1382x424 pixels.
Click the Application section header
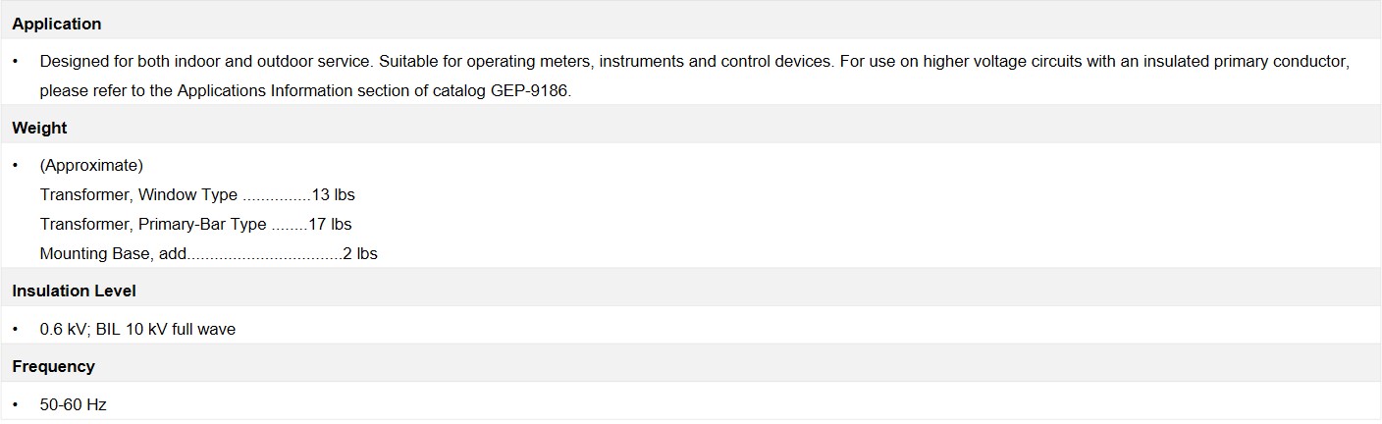click(56, 24)
